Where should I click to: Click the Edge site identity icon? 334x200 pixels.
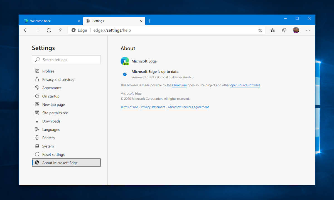pyautogui.click(x=73, y=30)
